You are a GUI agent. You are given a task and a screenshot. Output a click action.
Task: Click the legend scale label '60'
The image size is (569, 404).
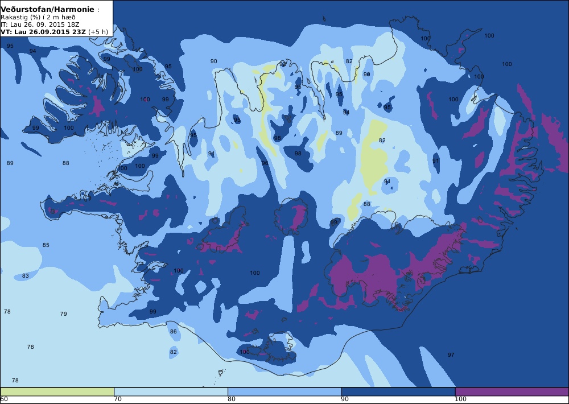[x=5, y=399]
